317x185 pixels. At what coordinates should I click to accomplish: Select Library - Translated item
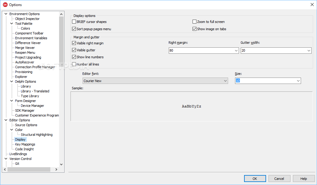(x=35, y=91)
